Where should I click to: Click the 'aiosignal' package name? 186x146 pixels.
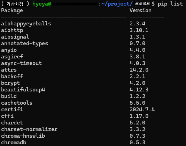15,37
